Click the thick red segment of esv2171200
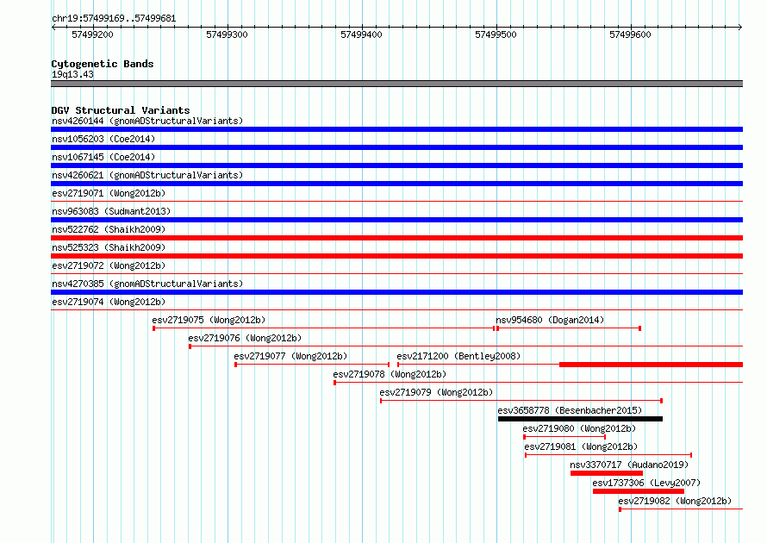 (651, 365)
